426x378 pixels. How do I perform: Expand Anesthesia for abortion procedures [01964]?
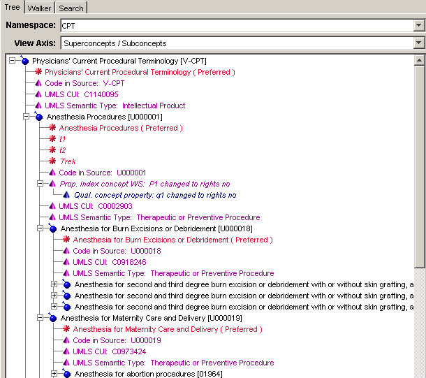pyautogui.click(x=54, y=373)
